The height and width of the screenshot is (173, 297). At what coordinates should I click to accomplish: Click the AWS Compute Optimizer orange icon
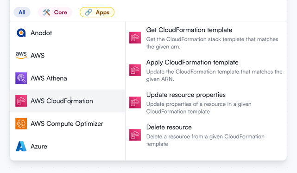tap(21, 124)
